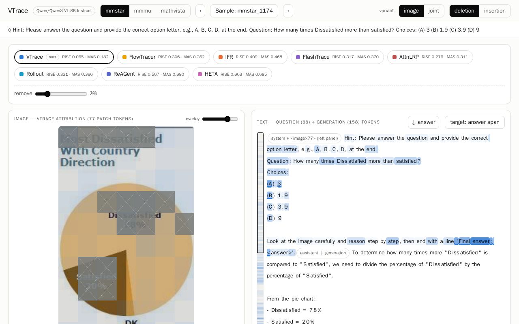Set variant to image
Image resolution: width=519 pixels, height=324 pixels.
point(411,11)
